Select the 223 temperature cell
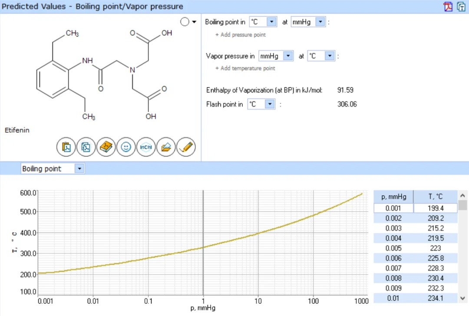469x316 pixels. tap(436, 248)
